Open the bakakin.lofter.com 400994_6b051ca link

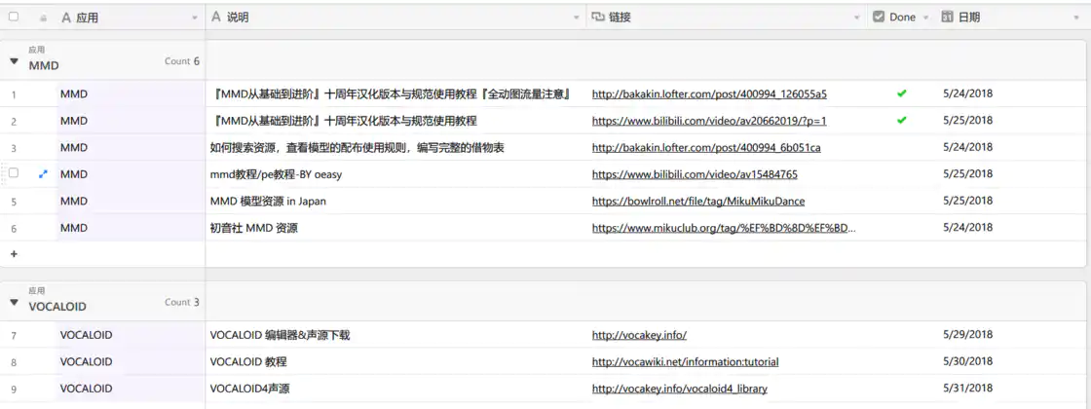(706, 147)
